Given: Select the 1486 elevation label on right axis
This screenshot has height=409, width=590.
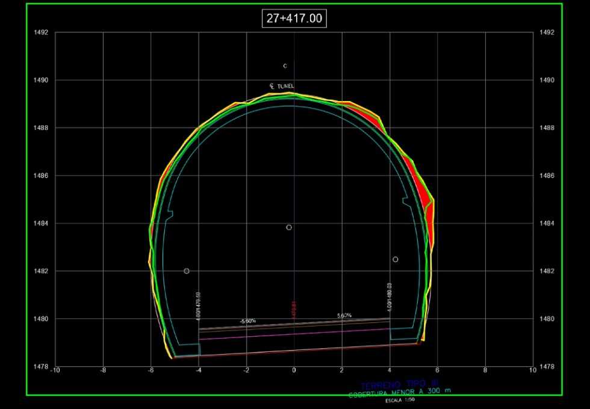Looking at the screenshot, I should point(547,176).
